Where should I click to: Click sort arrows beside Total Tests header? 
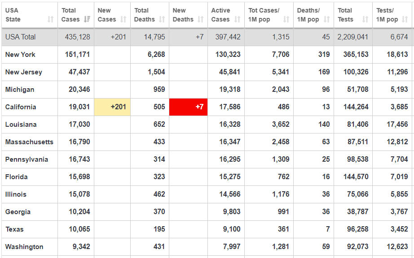(365, 19)
